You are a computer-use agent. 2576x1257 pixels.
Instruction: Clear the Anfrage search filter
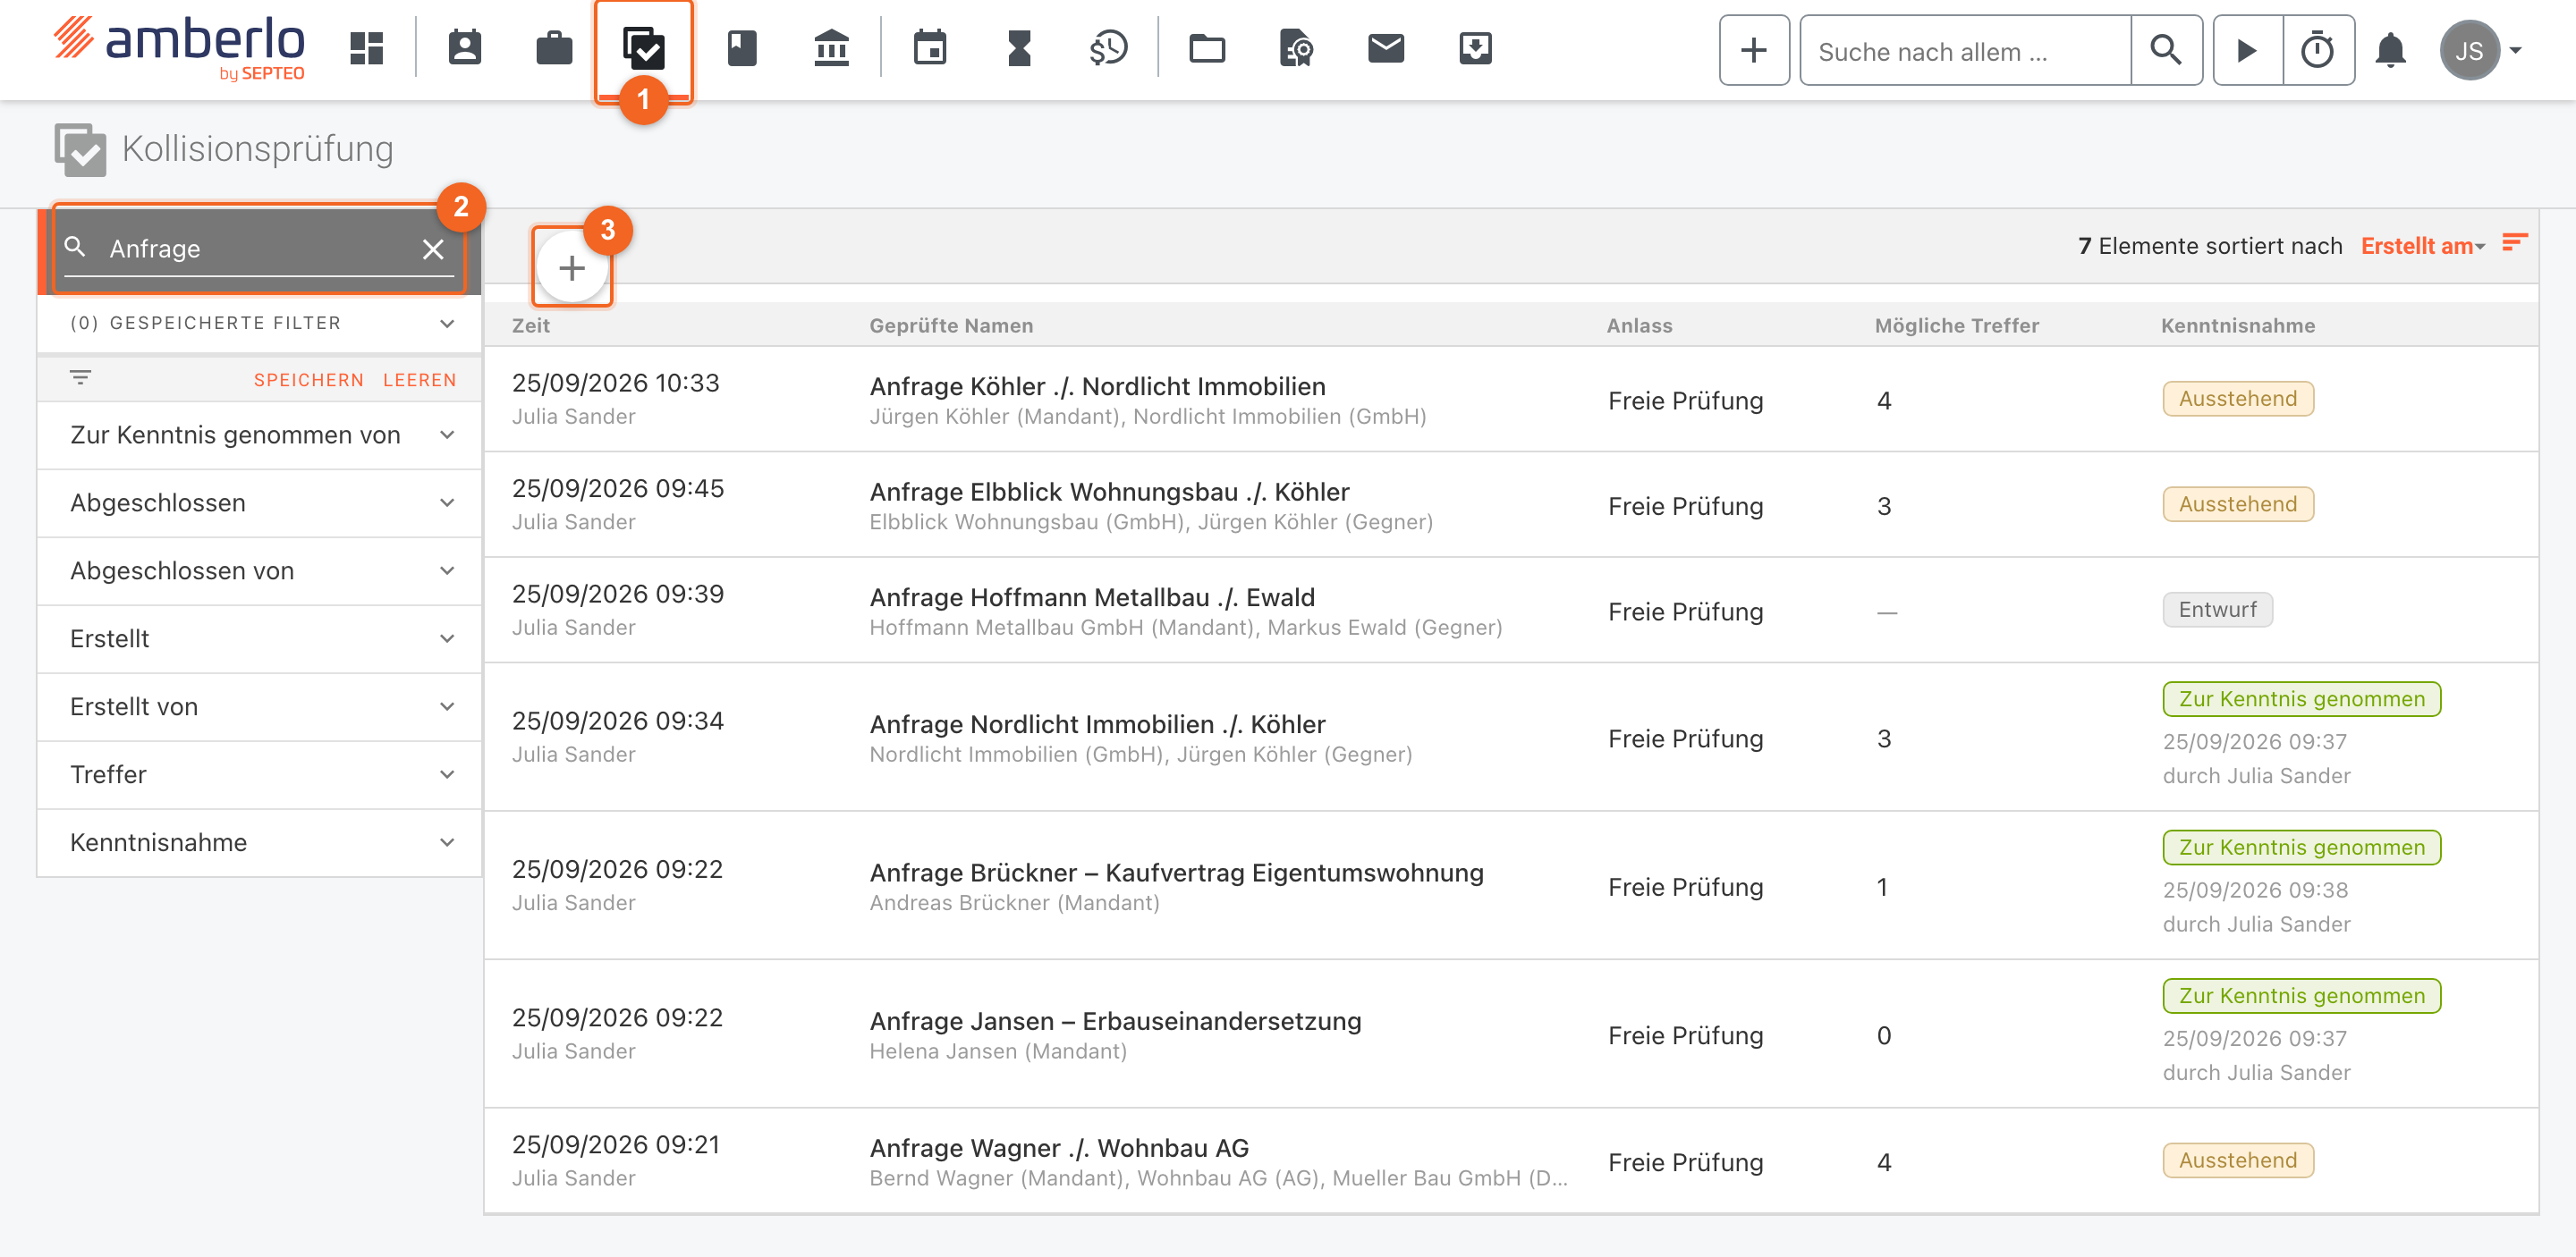433,249
